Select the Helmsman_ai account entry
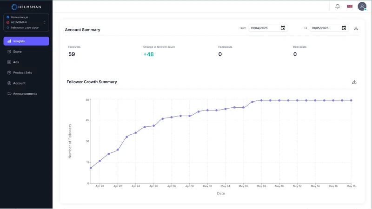Image resolution: width=372 pixels, height=209 pixels. coord(19,17)
